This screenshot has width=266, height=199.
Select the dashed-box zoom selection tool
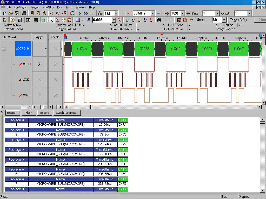pos(57,20)
